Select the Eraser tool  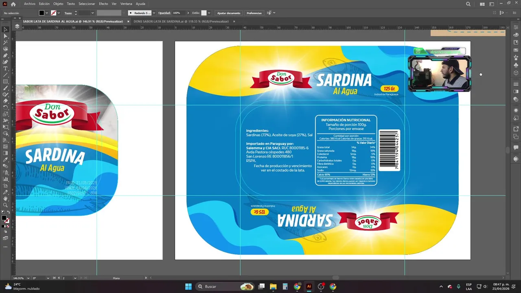point(5,101)
